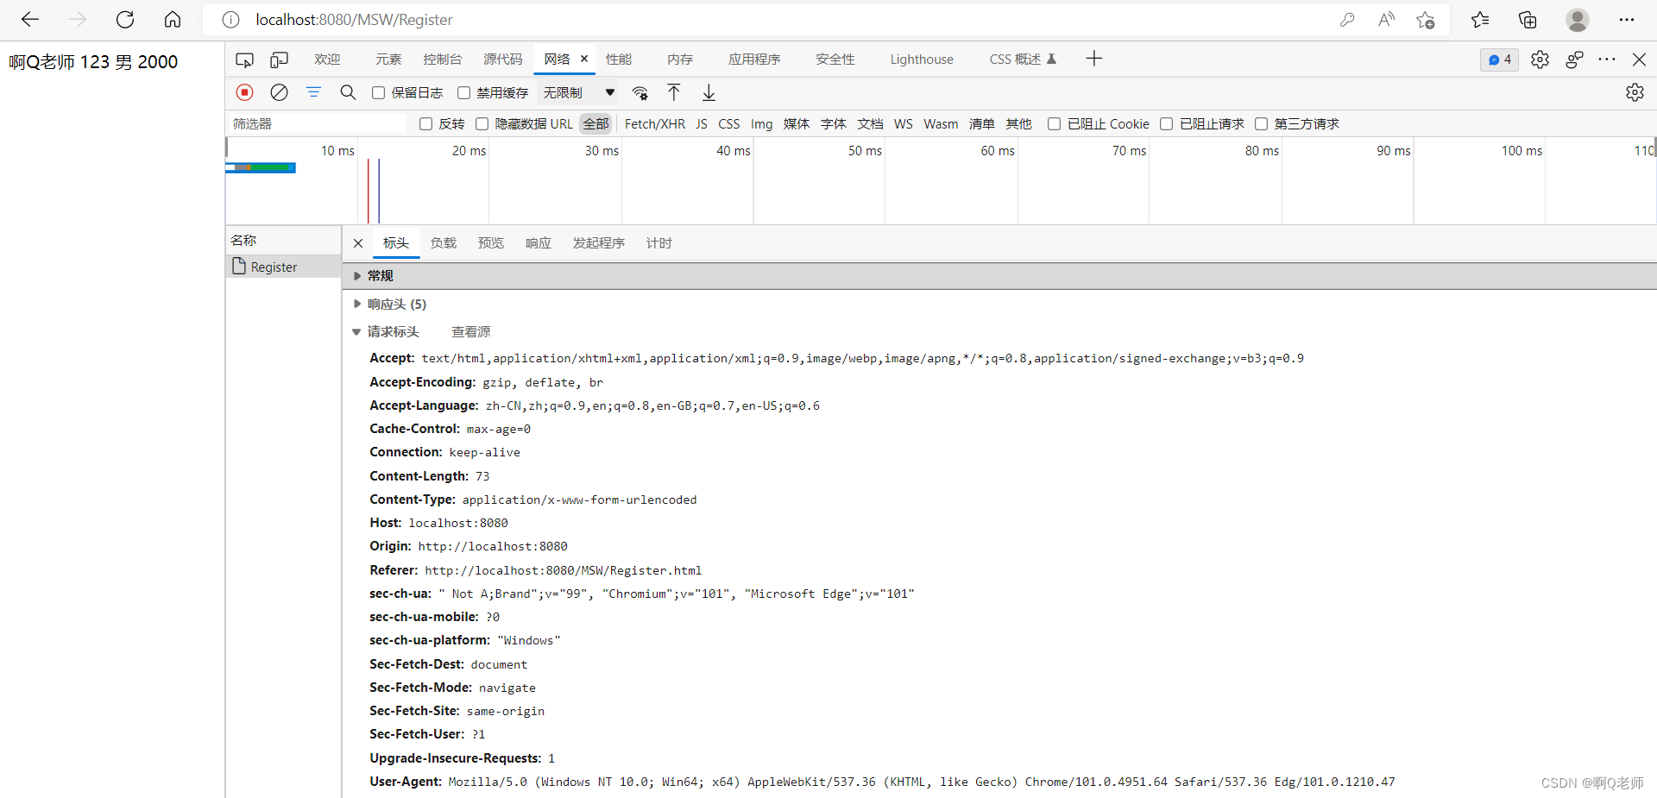Click the 查看源 link

coord(470,332)
